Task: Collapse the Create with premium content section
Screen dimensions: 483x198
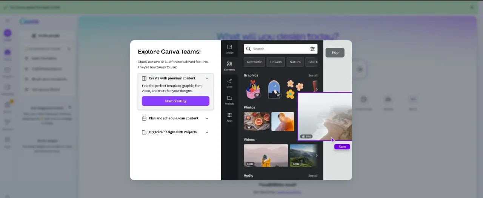Action: (x=207, y=78)
